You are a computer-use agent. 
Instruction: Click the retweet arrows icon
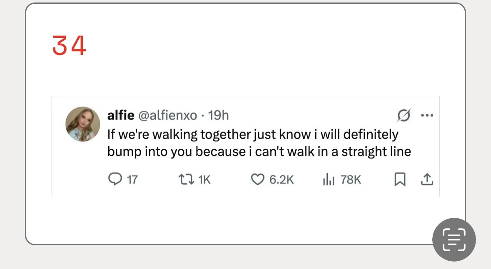pos(184,179)
